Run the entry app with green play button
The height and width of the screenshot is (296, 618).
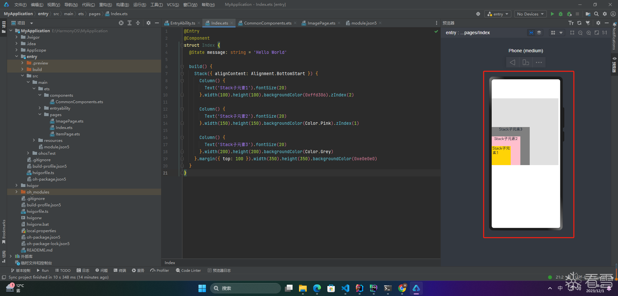pos(552,14)
